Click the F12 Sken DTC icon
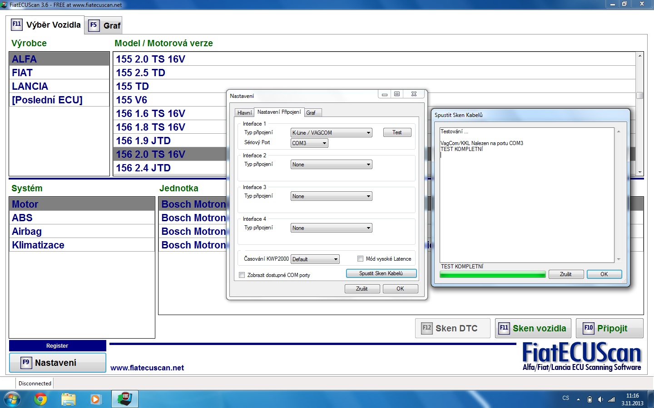This screenshot has width=654, height=408. click(x=426, y=328)
